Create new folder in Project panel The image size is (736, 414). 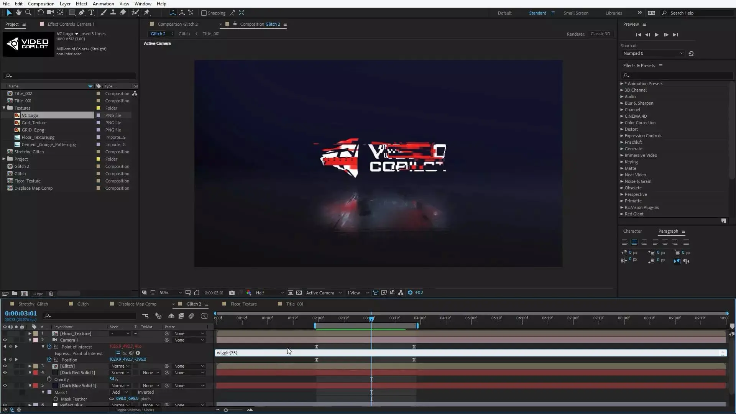15,294
